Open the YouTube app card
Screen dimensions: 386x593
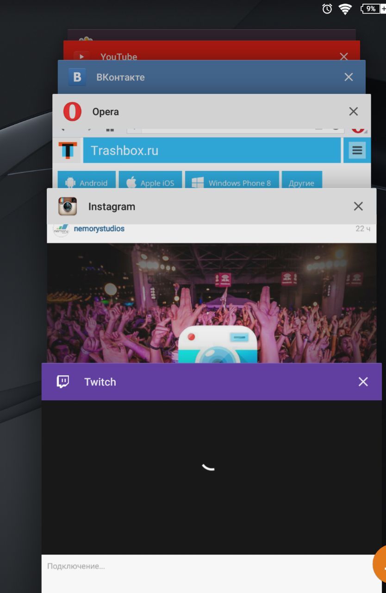tap(212, 50)
